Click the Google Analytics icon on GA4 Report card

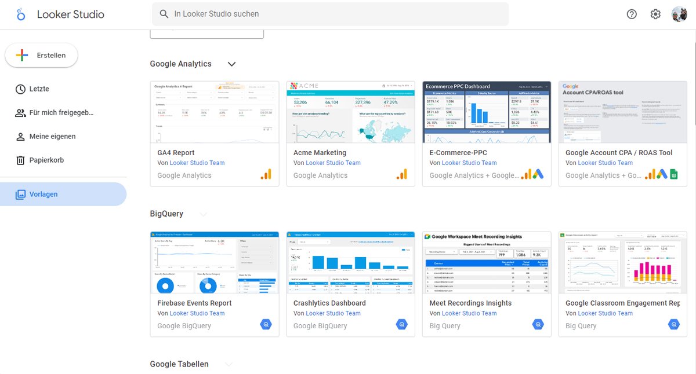click(x=266, y=174)
